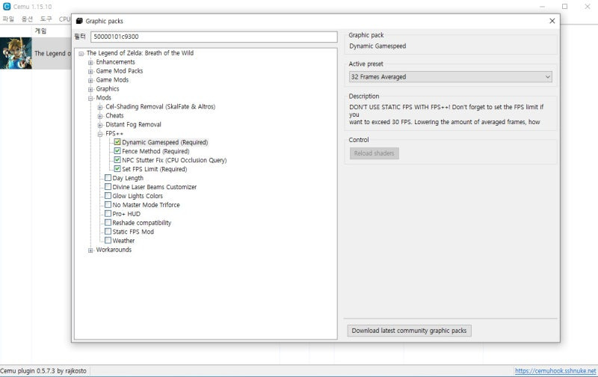
Task: Enable the Day Length pack
Action: [108, 178]
